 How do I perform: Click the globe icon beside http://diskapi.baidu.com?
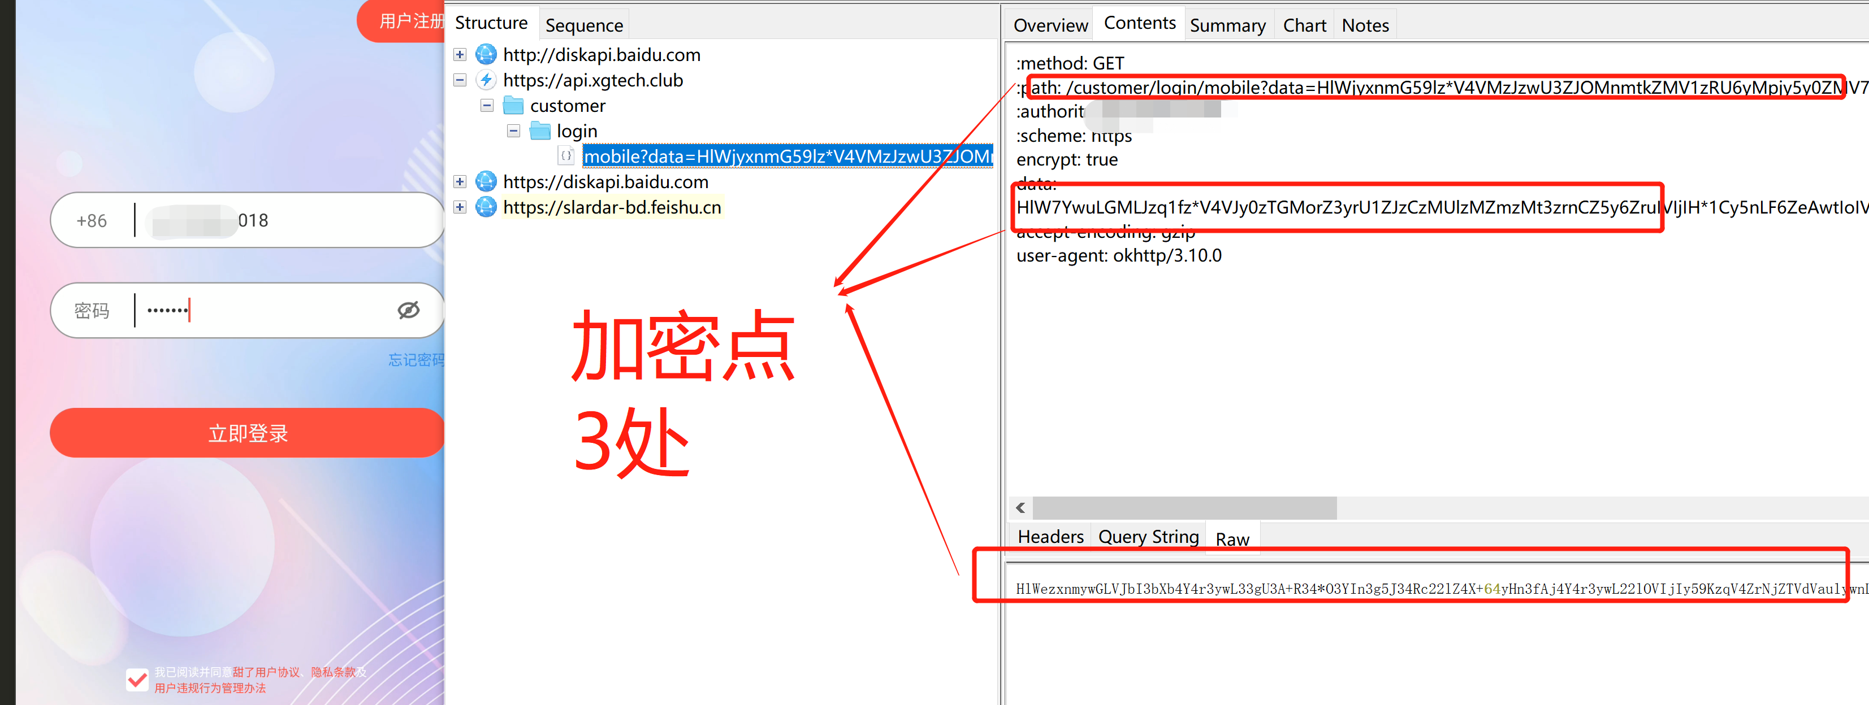tap(486, 54)
